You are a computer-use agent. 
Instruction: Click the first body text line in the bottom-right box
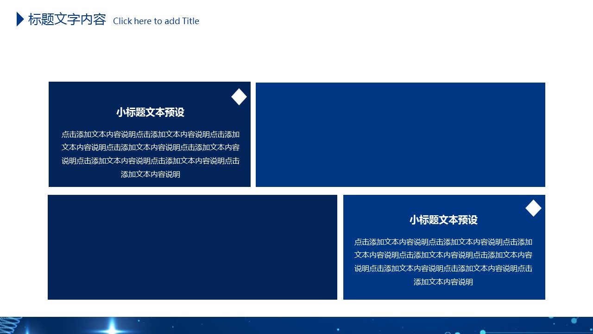coord(443,242)
